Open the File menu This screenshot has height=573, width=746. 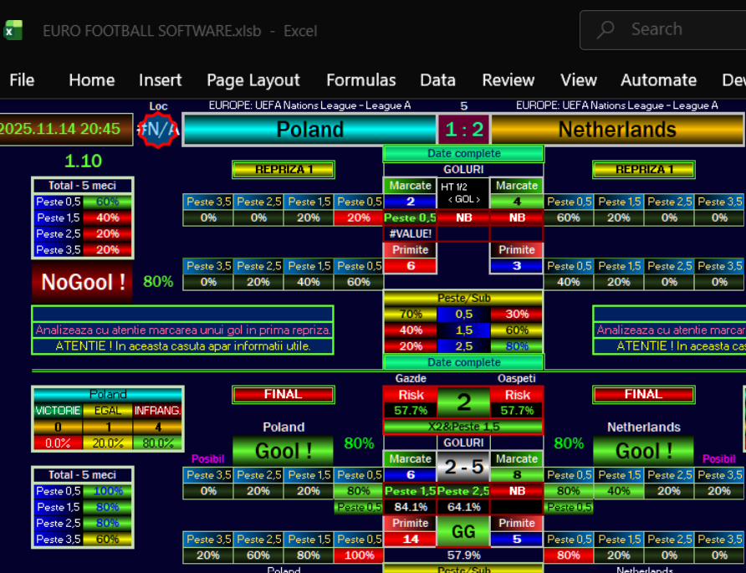(x=22, y=80)
